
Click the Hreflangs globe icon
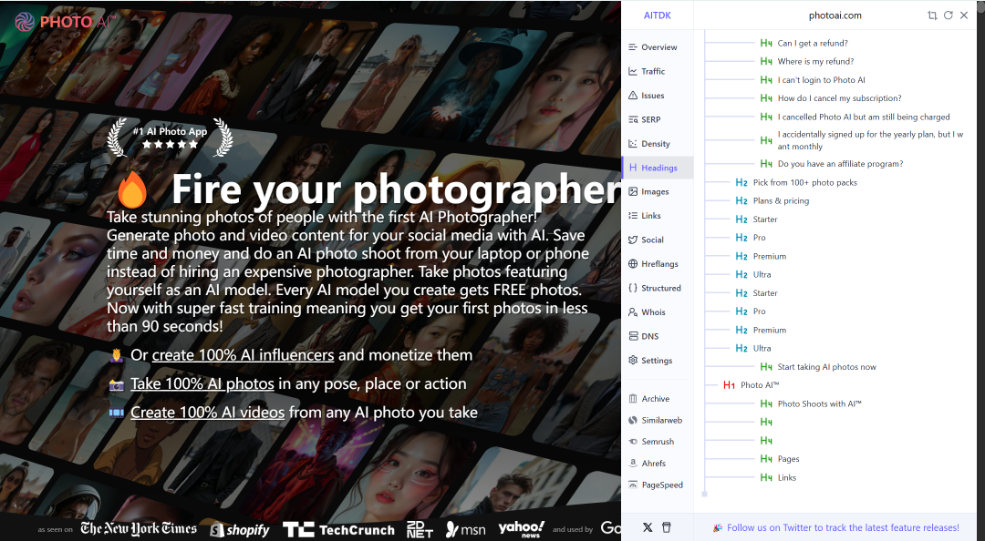coord(633,263)
